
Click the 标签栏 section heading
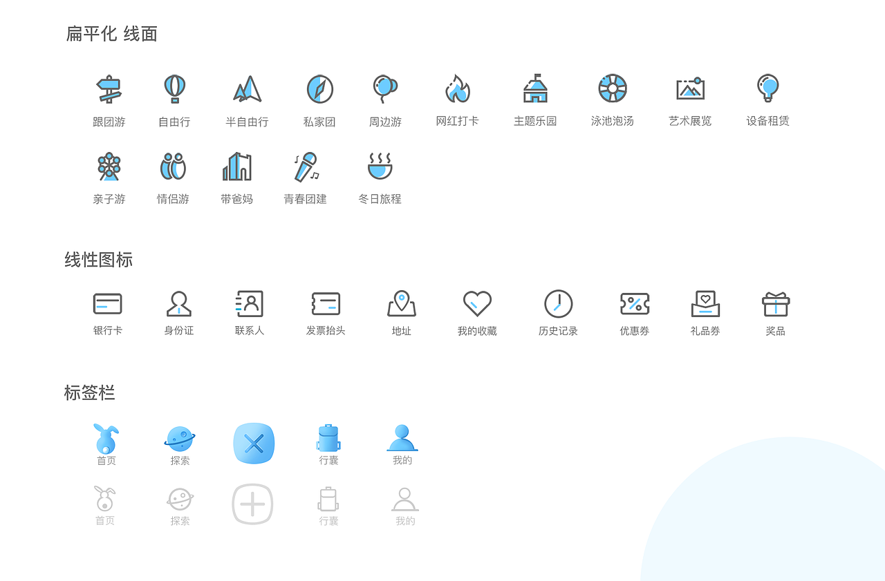[90, 392]
